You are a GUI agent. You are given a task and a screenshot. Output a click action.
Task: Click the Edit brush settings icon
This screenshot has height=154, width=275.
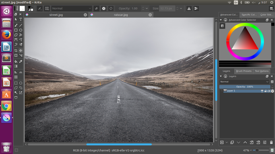[x=40, y=8]
